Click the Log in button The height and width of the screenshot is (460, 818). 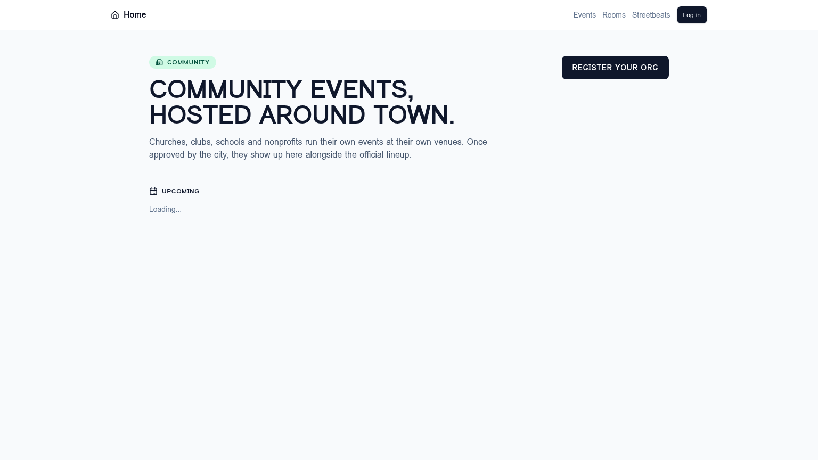coord(692,15)
